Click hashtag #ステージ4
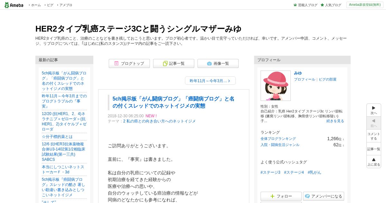 [x=294, y=172]
